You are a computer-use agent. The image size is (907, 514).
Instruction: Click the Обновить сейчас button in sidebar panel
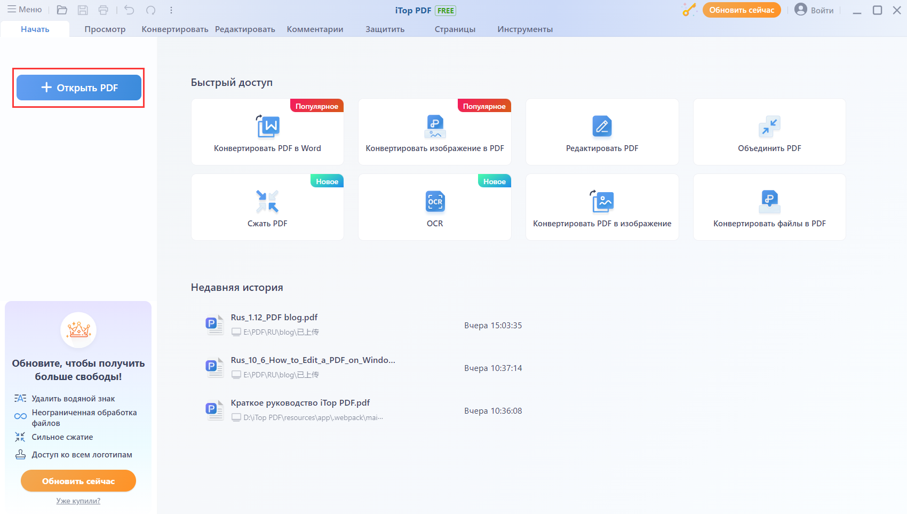pos(78,481)
